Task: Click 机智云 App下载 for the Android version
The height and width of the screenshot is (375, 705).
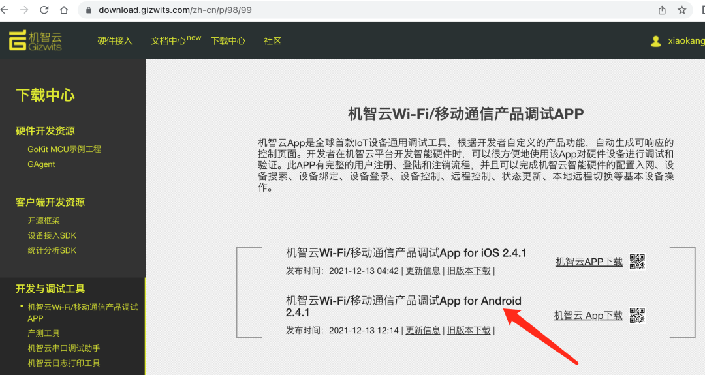Action: tap(588, 316)
